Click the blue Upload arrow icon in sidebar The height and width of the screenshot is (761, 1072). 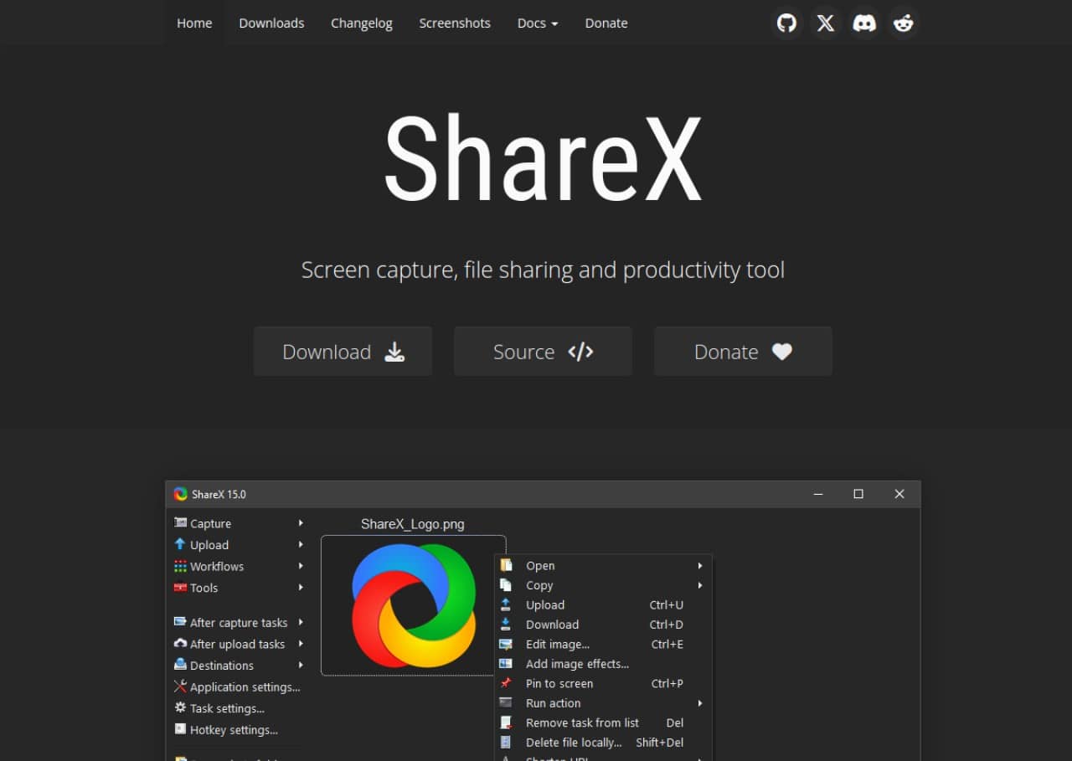click(180, 544)
